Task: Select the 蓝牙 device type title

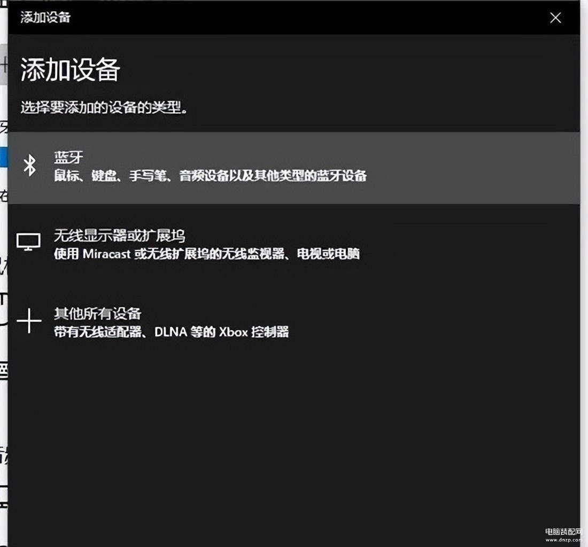Action: pyautogui.click(x=68, y=158)
